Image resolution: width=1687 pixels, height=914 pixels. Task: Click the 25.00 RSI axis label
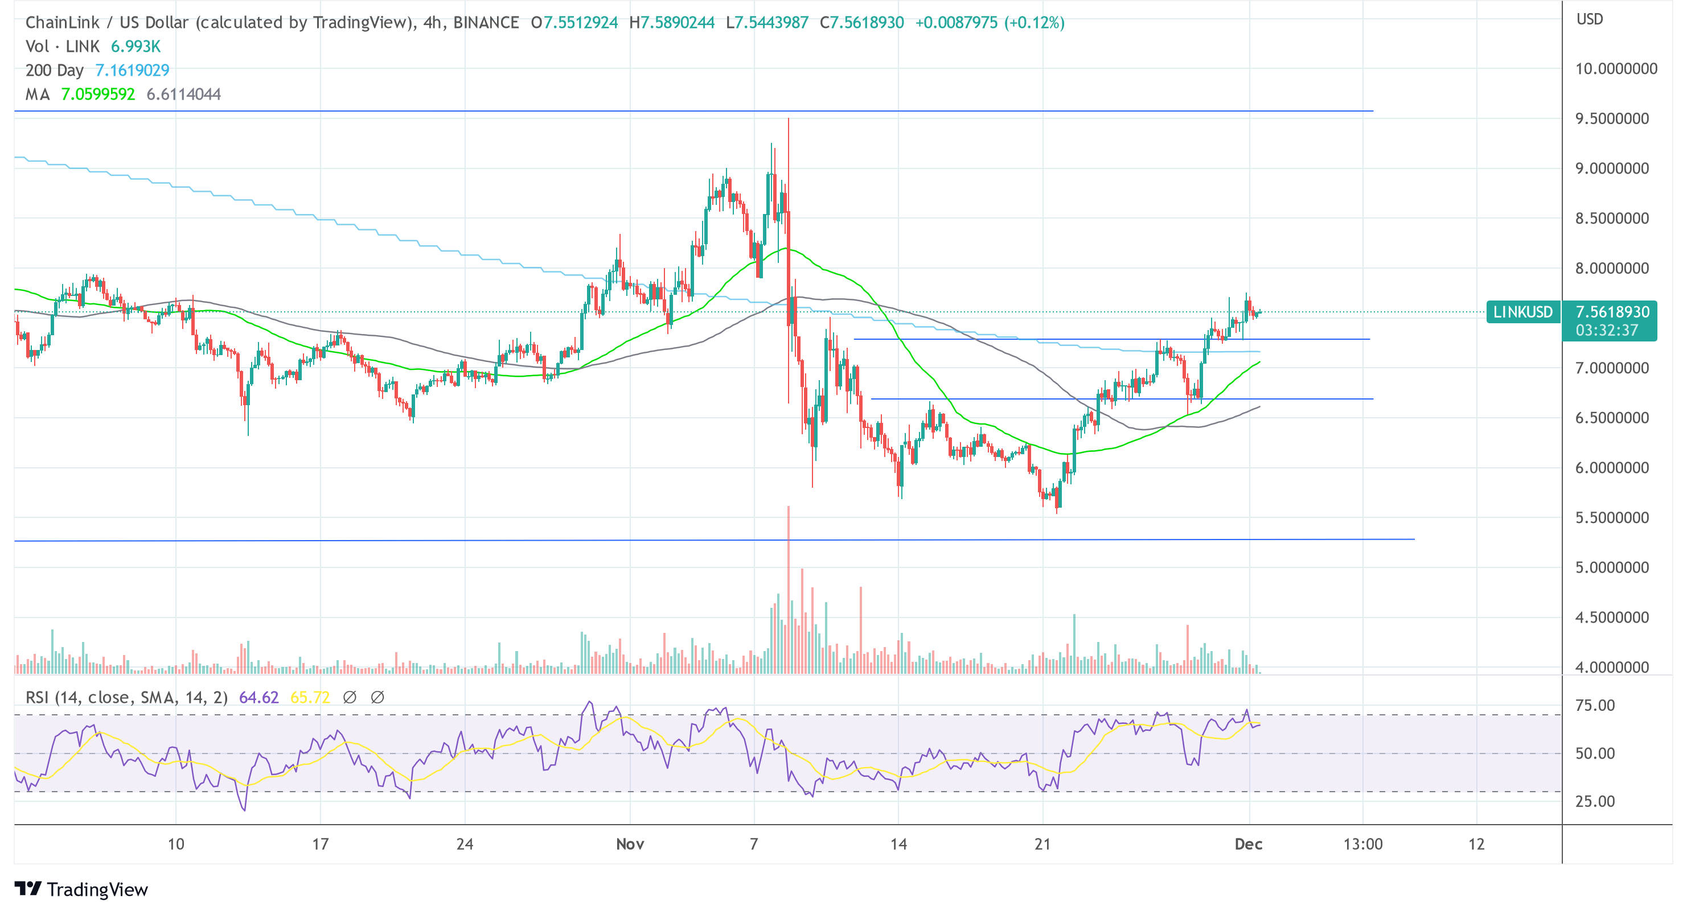tap(1595, 801)
